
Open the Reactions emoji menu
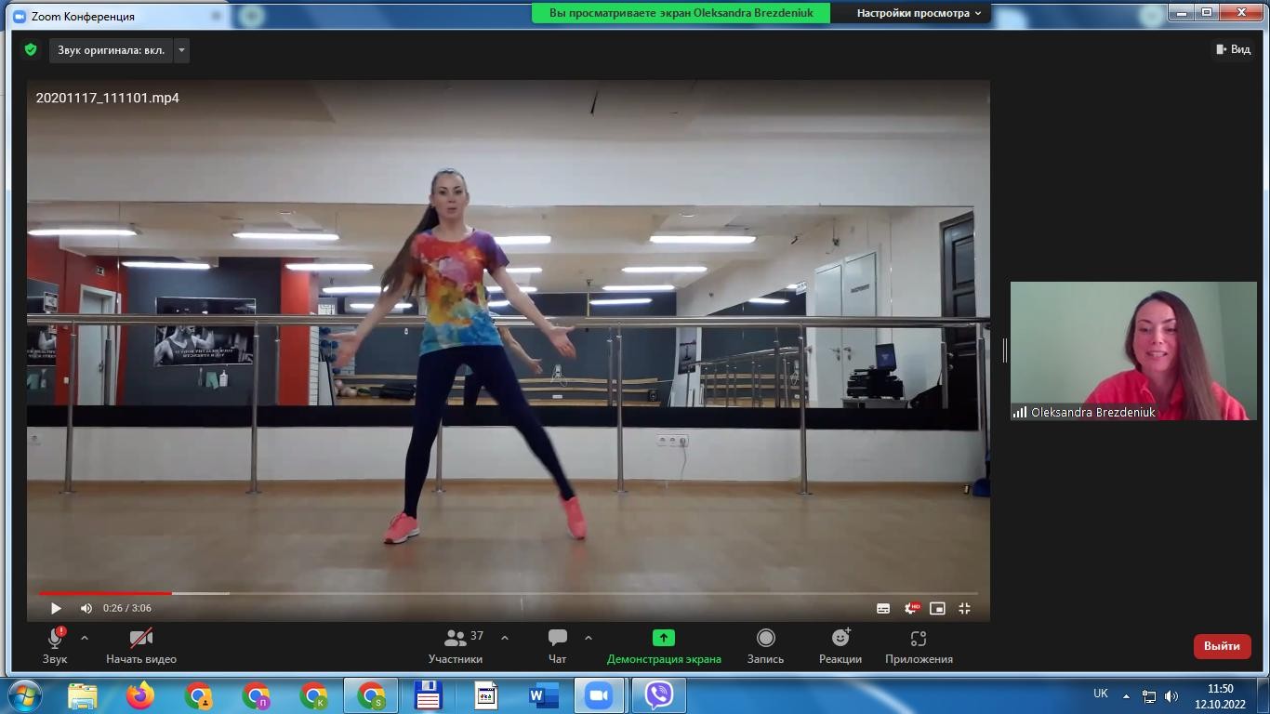840,639
